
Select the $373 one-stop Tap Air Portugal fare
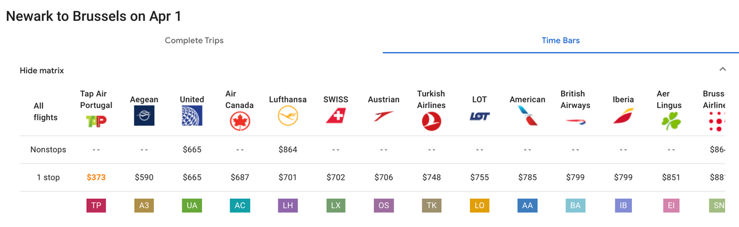96,177
